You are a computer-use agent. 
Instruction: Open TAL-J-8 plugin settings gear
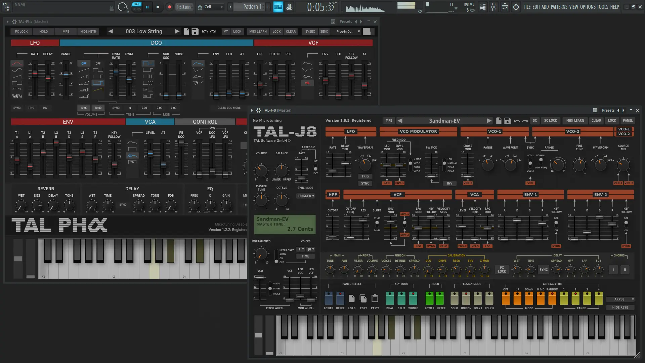click(x=258, y=110)
